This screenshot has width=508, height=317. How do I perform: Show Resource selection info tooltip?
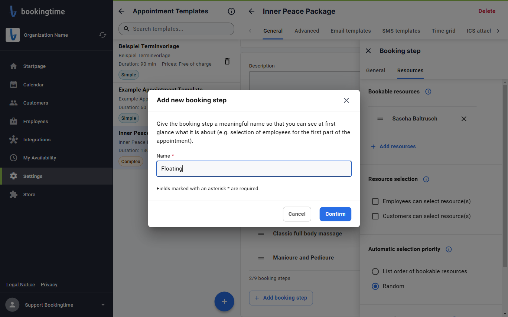coord(426,179)
